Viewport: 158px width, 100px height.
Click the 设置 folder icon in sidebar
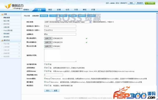pos(2,14)
